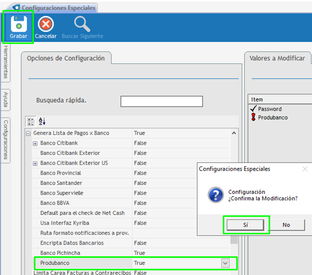Click the False value of Banco Supervielle
Viewport: 312px width, 275px height.
tap(140, 193)
